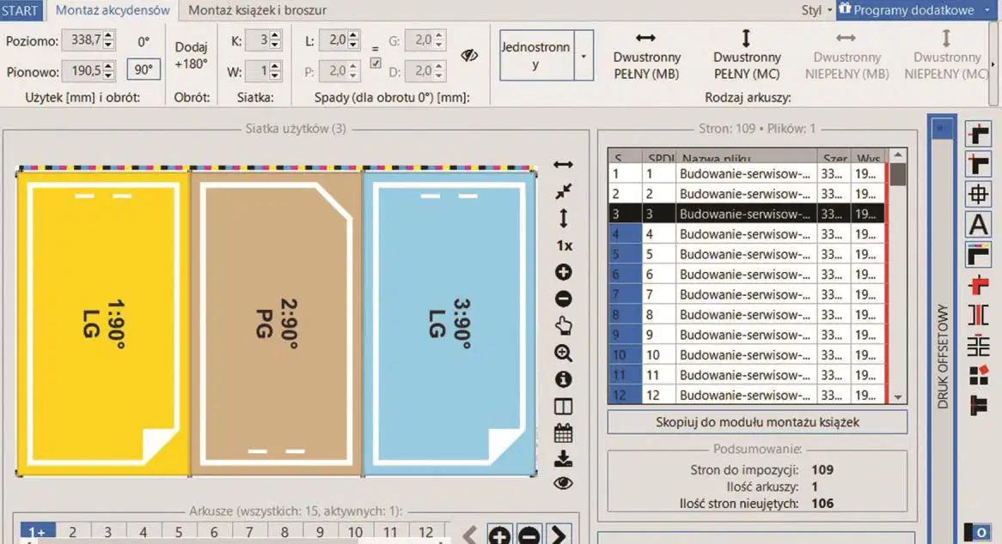The image size is (1002, 544).
Task: Adjust the W rows spinner arrows
Action: tap(275, 70)
